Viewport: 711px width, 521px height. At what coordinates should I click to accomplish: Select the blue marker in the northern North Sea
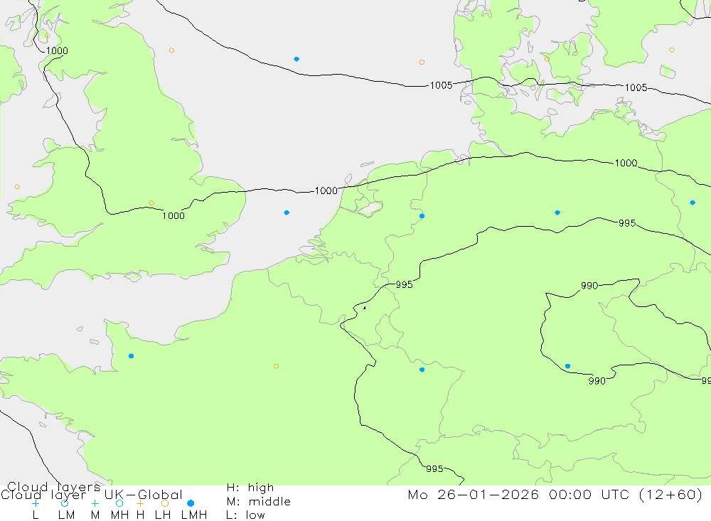(x=296, y=59)
